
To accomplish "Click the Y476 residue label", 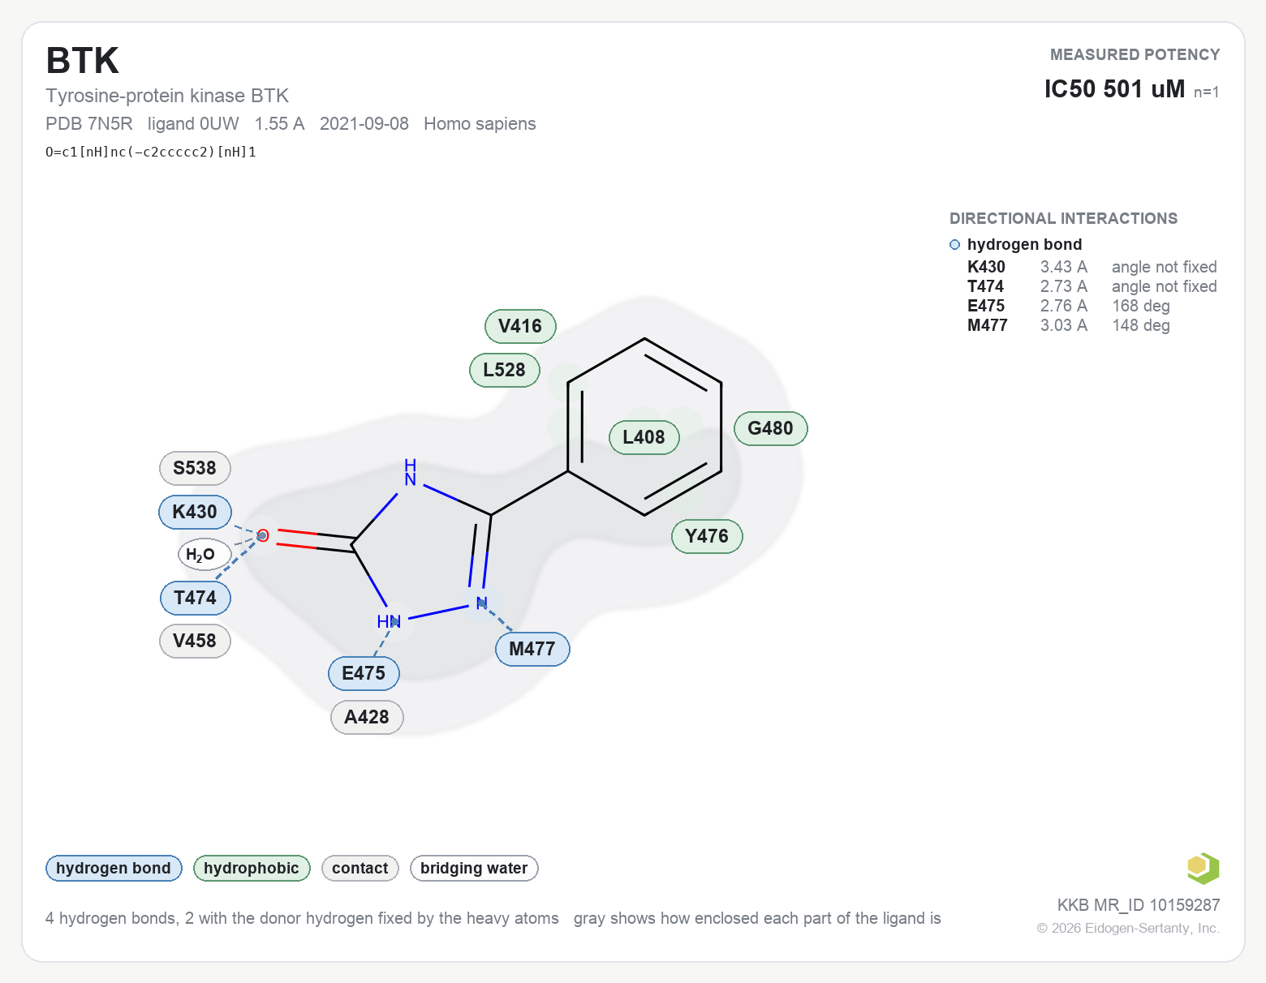I will (707, 536).
